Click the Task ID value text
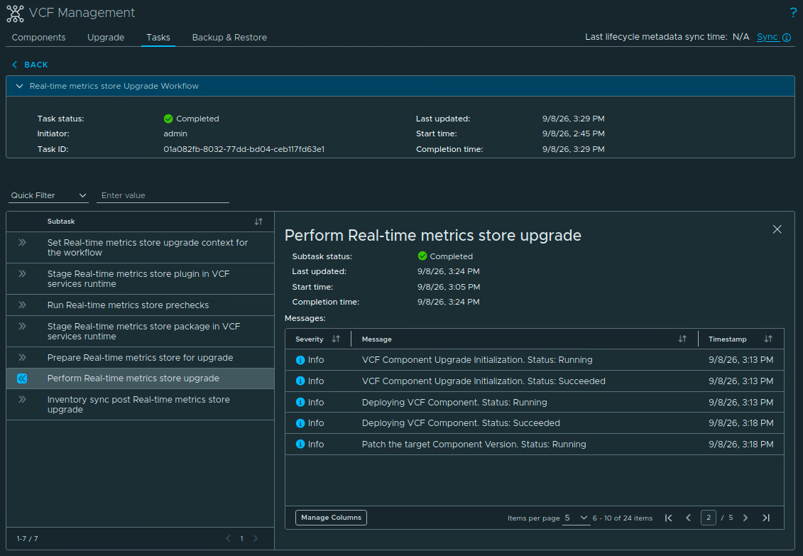Viewport: 803px width, 556px height. (244, 150)
